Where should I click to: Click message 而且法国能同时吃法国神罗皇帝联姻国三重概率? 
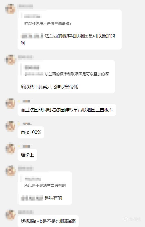[x=67, y=110]
